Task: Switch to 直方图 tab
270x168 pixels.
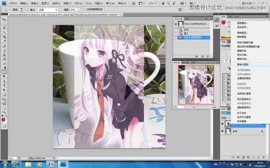Action: click(185, 63)
